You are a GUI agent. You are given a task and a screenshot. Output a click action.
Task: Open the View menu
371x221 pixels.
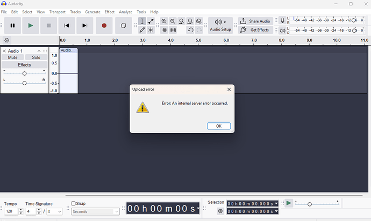coord(41,12)
